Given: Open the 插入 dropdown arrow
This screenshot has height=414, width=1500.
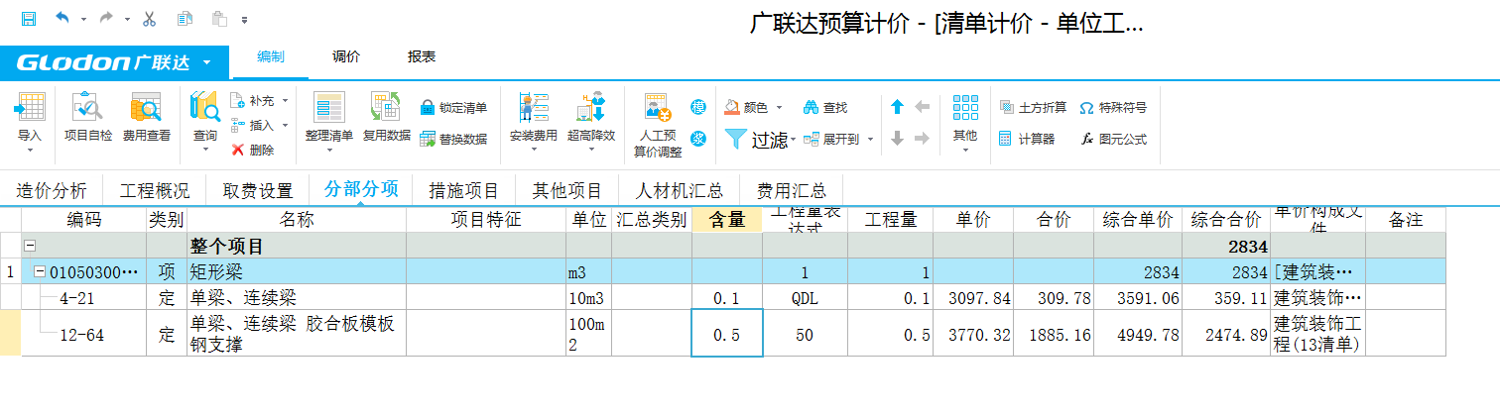Looking at the screenshot, I should point(285,125).
